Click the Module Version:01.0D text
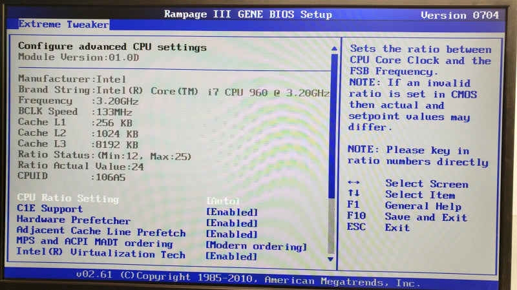 (x=78, y=57)
